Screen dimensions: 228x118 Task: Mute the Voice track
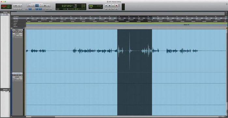point(21,32)
